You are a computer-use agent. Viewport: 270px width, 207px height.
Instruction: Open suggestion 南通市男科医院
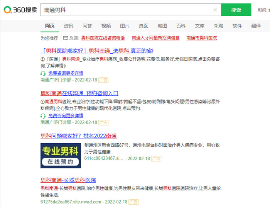point(202,38)
